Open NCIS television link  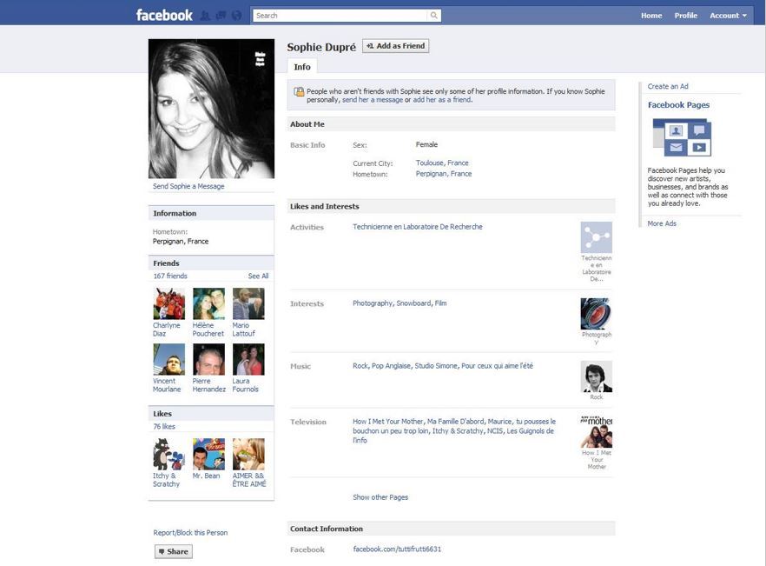coord(495,431)
